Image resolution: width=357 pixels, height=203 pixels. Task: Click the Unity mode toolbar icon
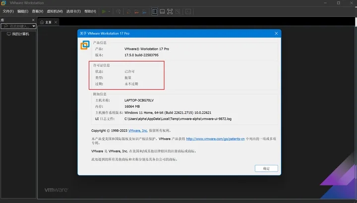pyautogui.click(x=178, y=11)
